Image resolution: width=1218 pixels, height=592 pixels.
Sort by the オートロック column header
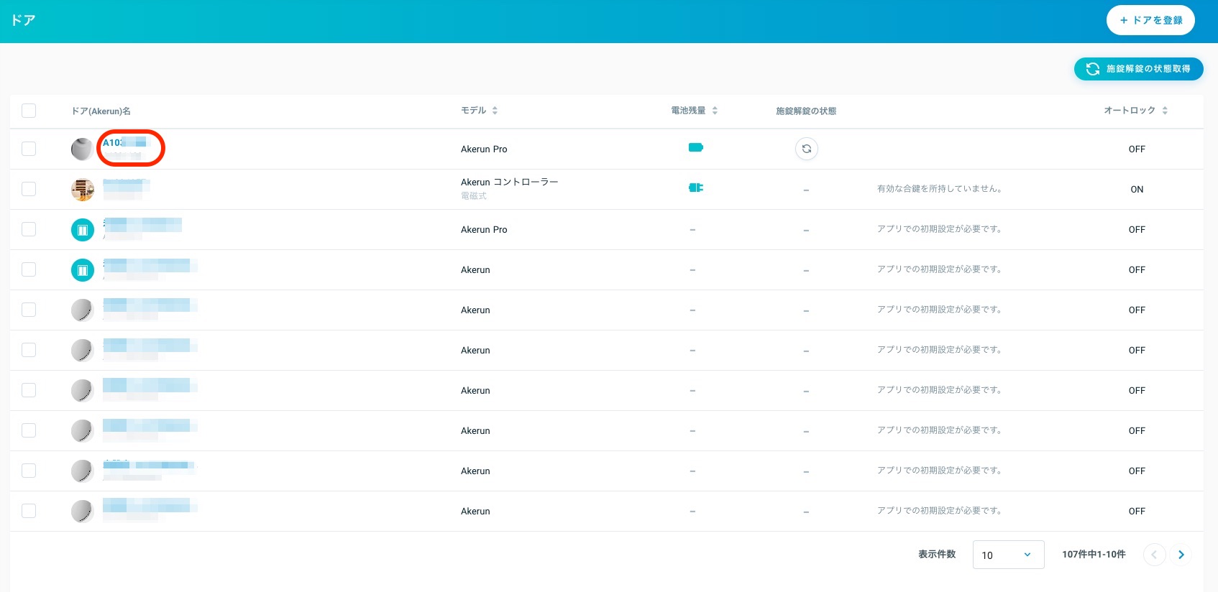[1136, 111]
